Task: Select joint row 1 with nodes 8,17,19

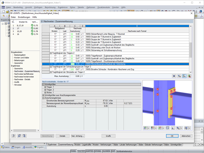Action: 25,25
